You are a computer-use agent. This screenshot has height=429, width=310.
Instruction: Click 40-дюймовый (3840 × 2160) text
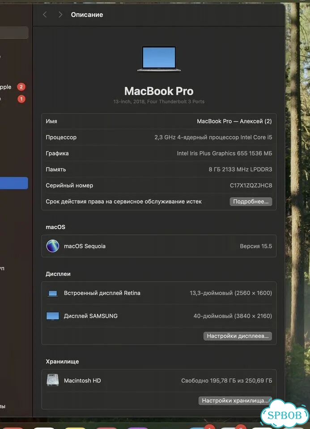(x=233, y=316)
